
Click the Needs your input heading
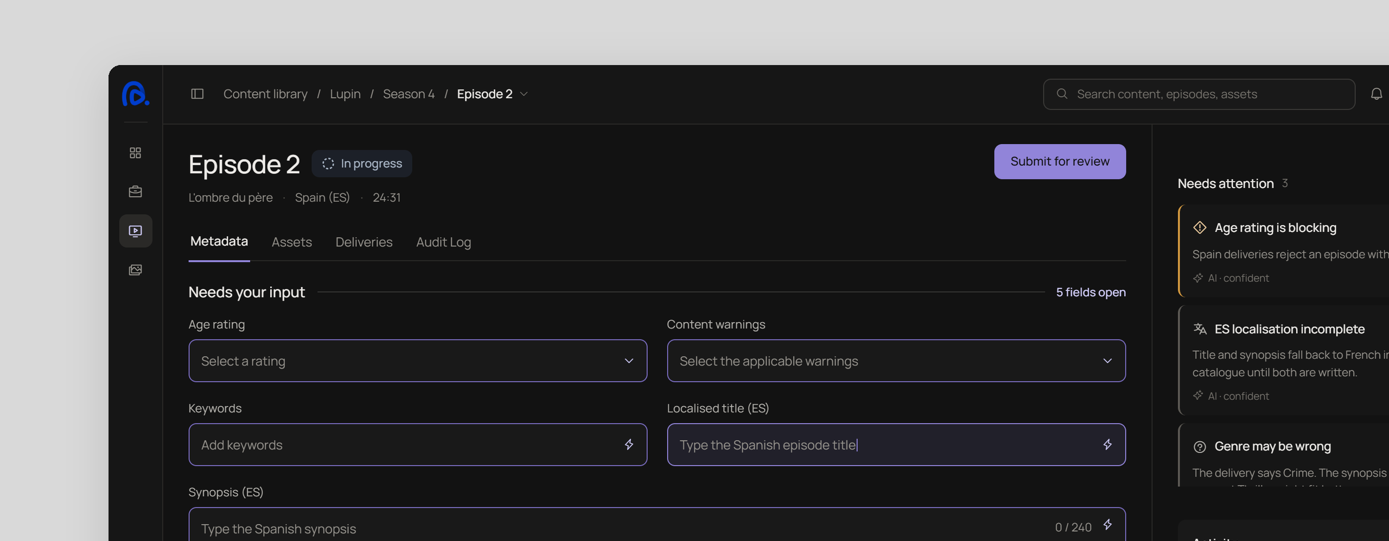(x=247, y=292)
